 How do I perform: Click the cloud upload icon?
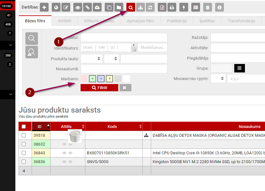tap(98, 7)
